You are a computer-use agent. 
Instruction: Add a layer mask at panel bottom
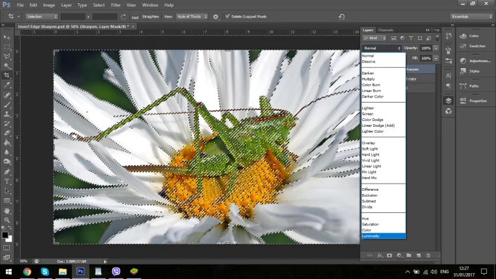click(x=390, y=255)
